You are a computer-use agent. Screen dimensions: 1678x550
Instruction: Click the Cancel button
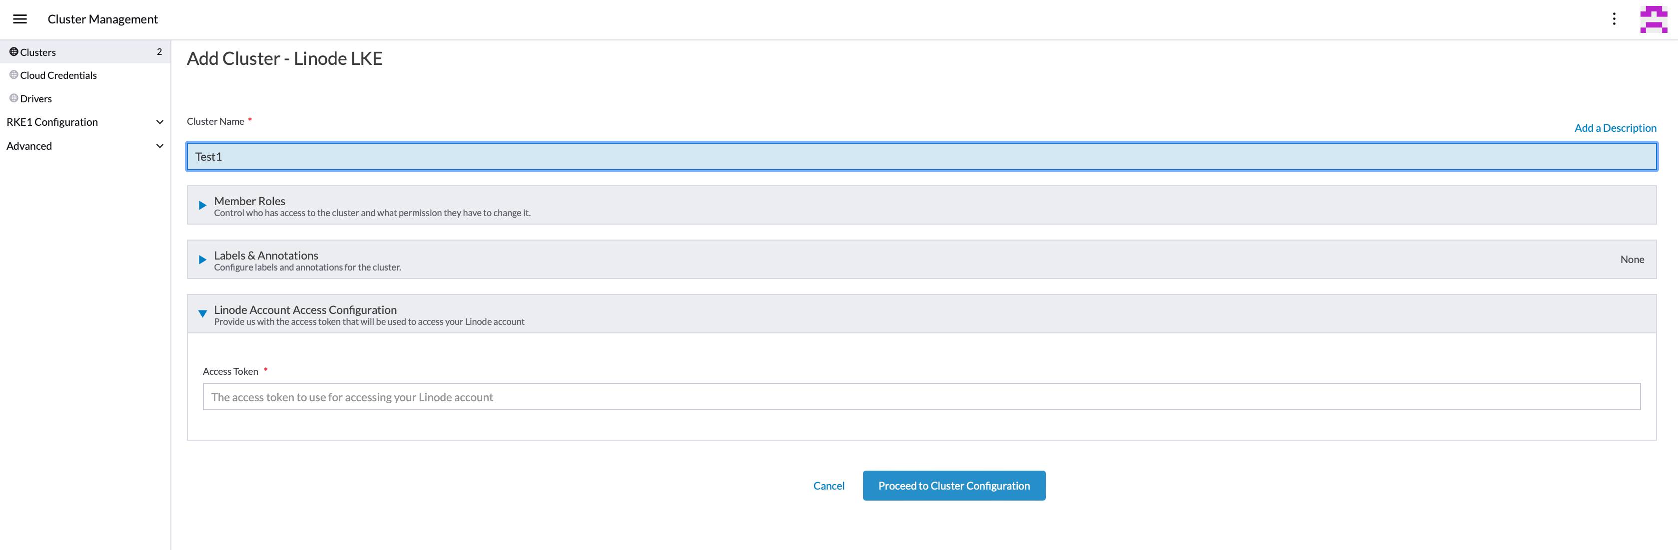point(828,486)
